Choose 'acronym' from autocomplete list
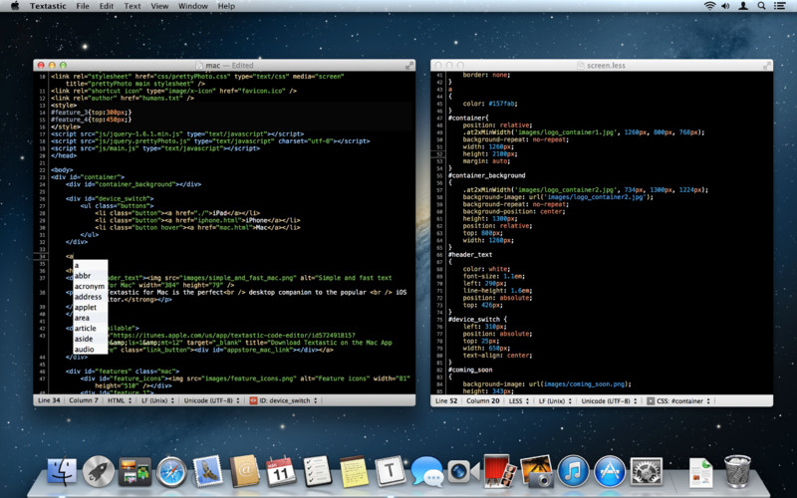The width and height of the screenshot is (797, 498). click(91, 286)
